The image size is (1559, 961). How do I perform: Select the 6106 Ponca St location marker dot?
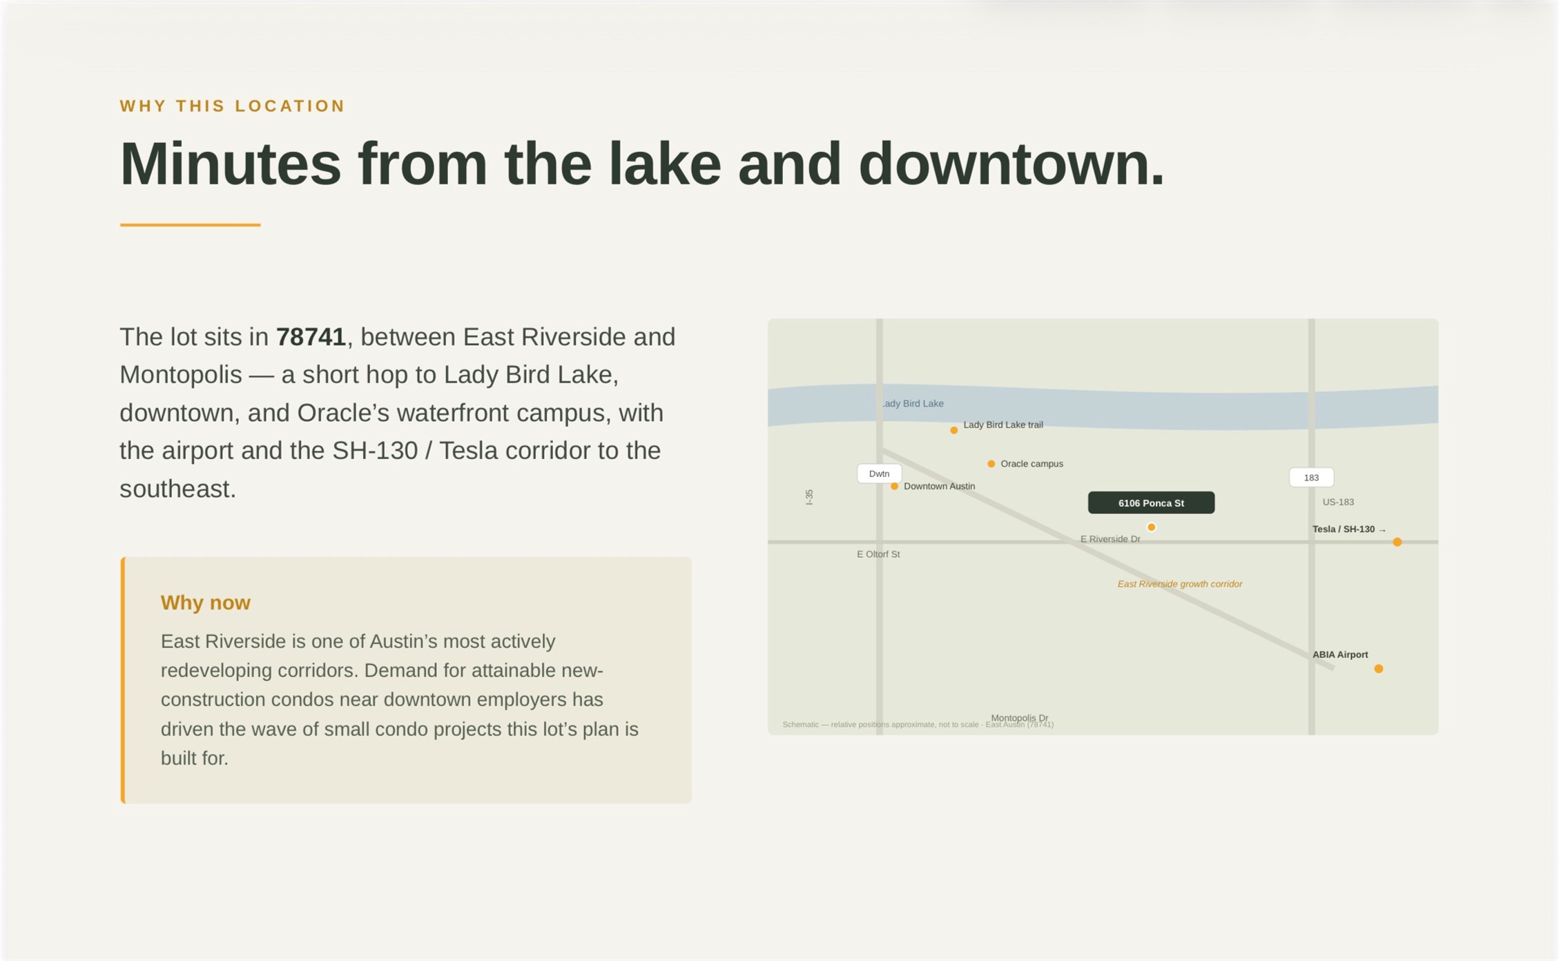click(x=1151, y=527)
